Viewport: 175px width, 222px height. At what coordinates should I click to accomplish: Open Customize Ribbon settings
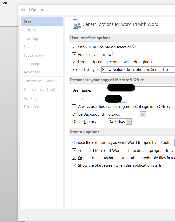[x=42, y=81]
